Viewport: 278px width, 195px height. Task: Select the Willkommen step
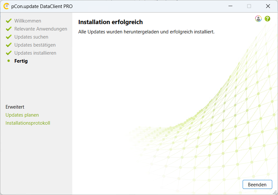pyautogui.click(x=28, y=21)
